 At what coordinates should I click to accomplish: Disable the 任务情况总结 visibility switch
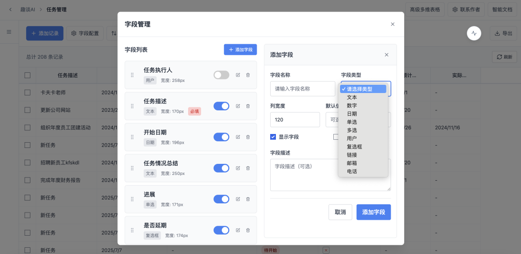(x=221, y=168)
